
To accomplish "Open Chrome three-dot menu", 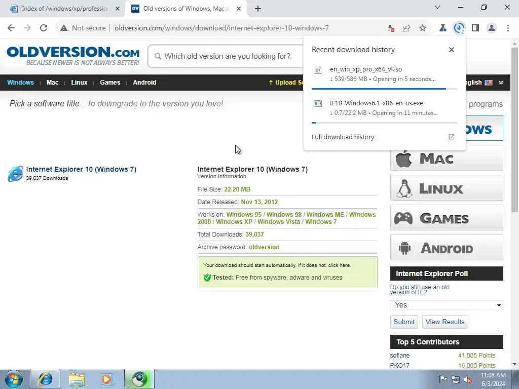I will pyautogui.click(x=508, y=28).
